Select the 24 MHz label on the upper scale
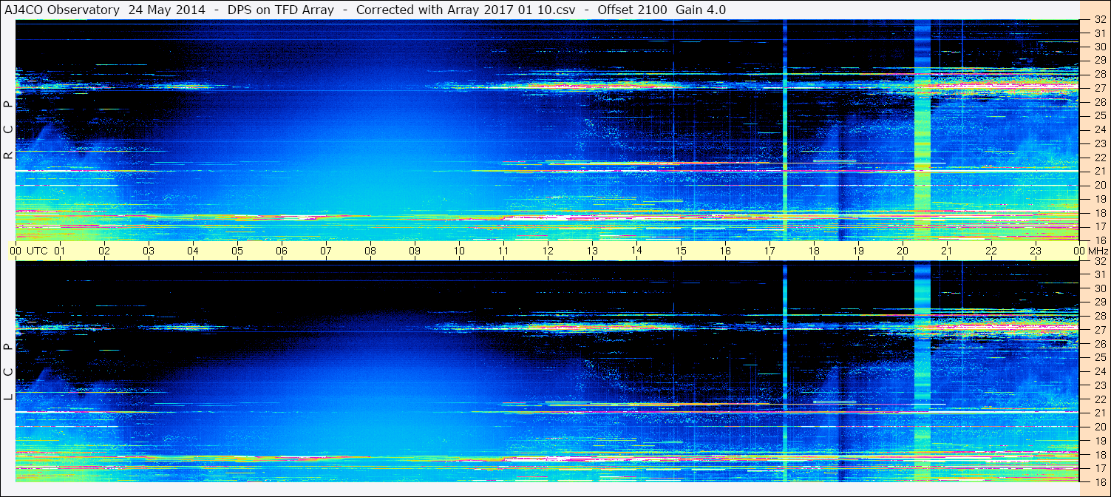This screenshot has width=1111, height=497. (x=1100, y=129)
